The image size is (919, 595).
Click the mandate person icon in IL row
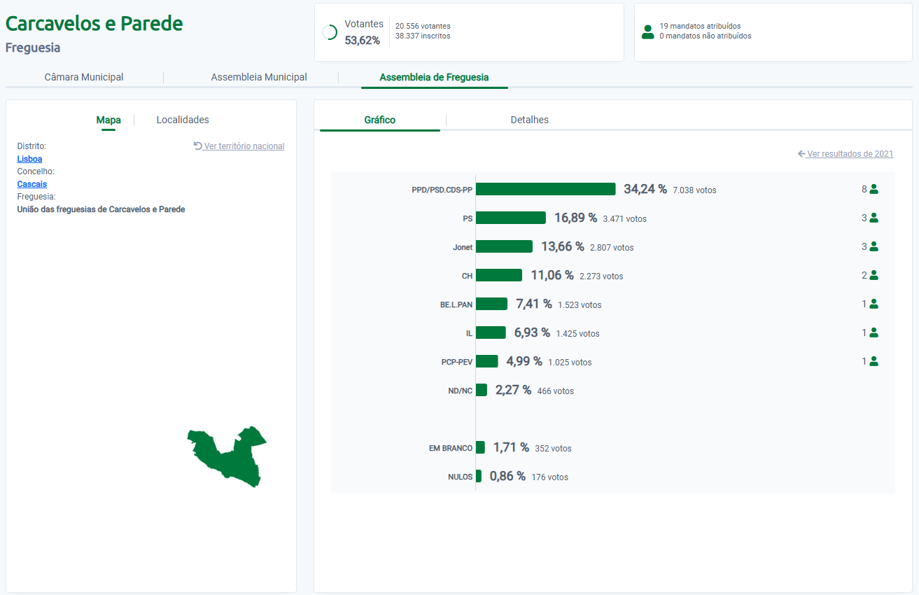click(x=874, y=332)
